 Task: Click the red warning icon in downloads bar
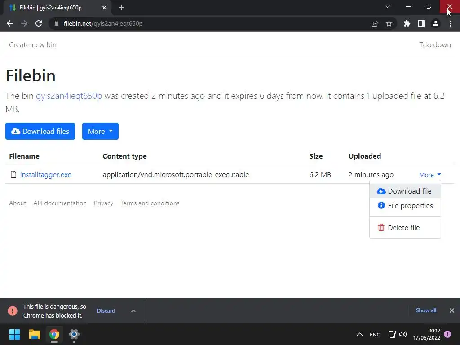13,311
